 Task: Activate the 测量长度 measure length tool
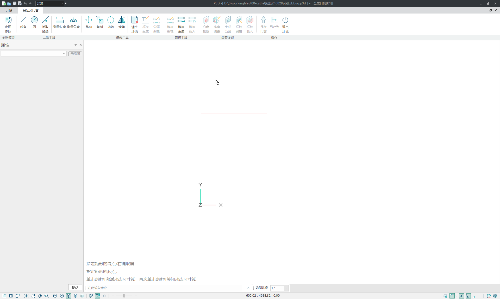point(59,23)
